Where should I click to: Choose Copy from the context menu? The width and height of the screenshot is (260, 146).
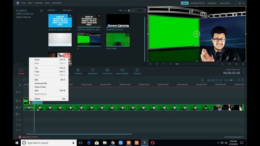tap(49, 71)
